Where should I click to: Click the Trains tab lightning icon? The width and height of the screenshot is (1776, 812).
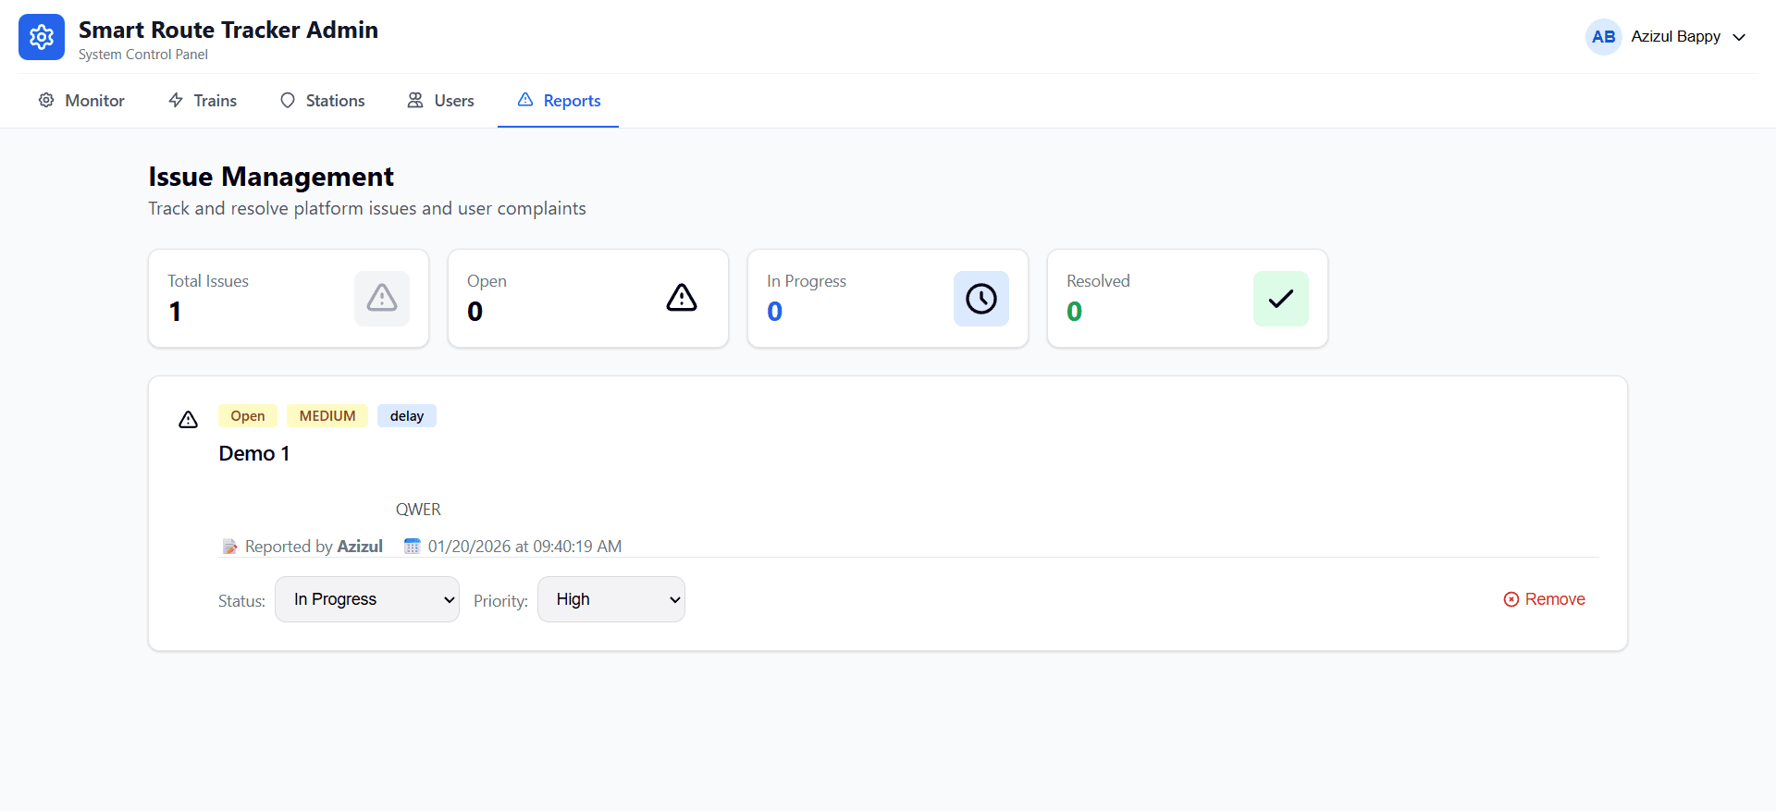click(176, 100)
